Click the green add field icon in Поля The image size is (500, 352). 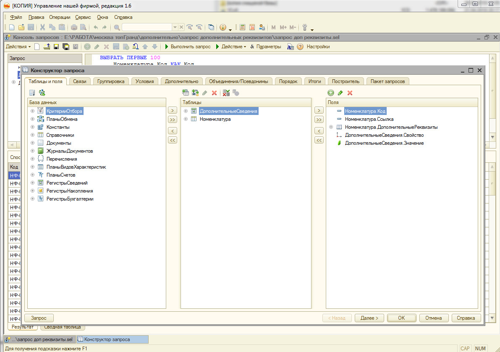tap(331, 93)
